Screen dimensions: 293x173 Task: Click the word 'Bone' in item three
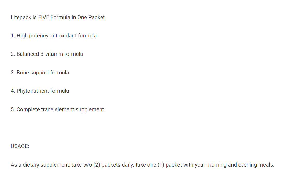coord(22,73)
